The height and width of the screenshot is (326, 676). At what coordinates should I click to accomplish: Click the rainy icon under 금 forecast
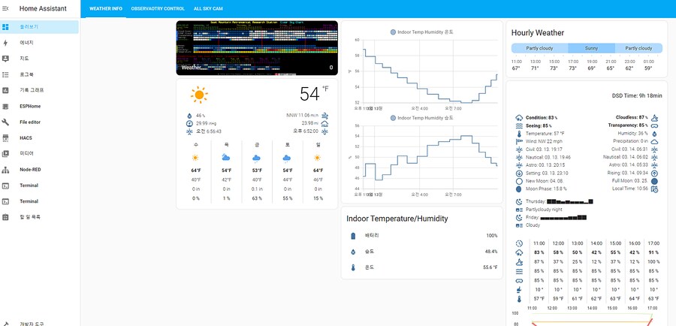(257, 158)
